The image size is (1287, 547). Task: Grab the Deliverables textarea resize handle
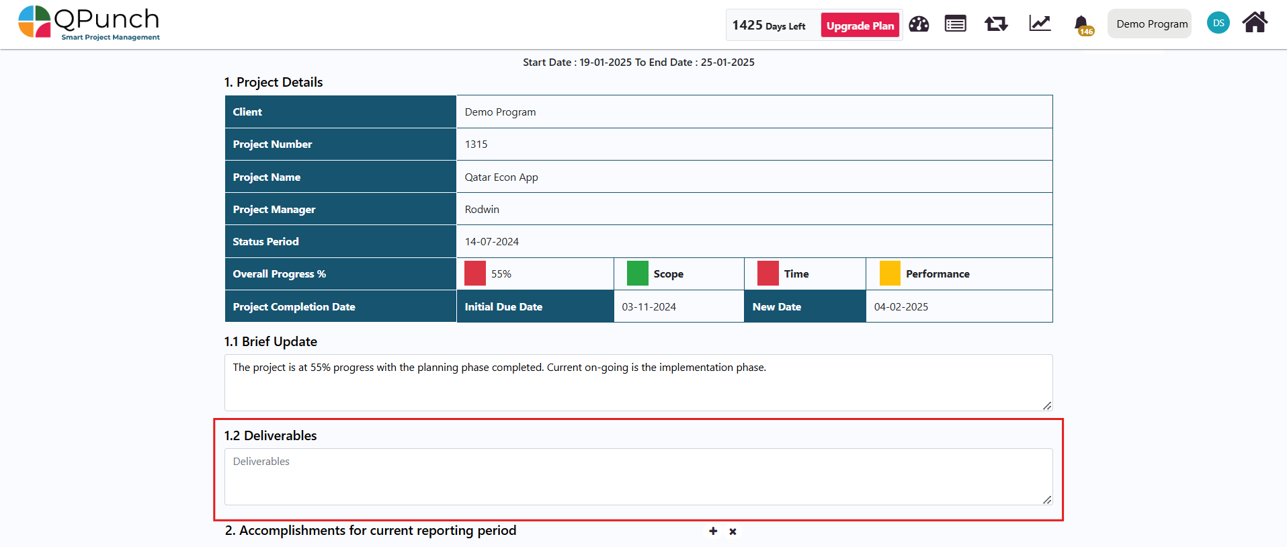click(x=1047, y=499)
